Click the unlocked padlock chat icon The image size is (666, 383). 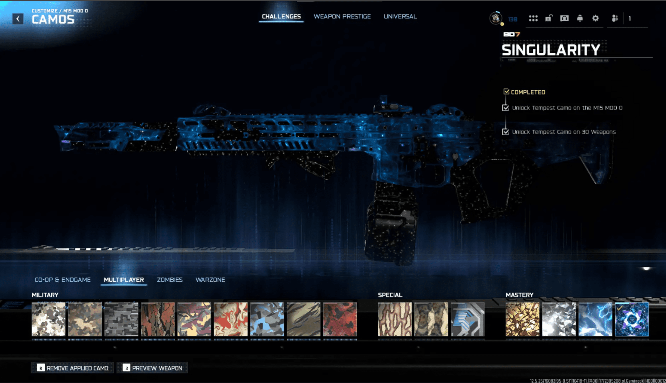pos(549,18)
